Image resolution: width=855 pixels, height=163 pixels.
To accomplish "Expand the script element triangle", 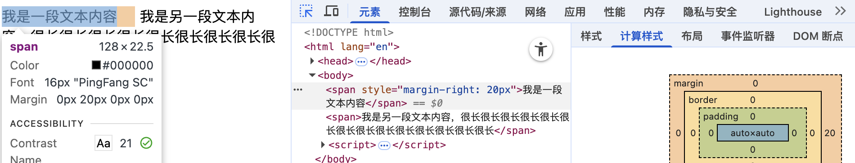I will pyautogui.click(x=323, y=145).
